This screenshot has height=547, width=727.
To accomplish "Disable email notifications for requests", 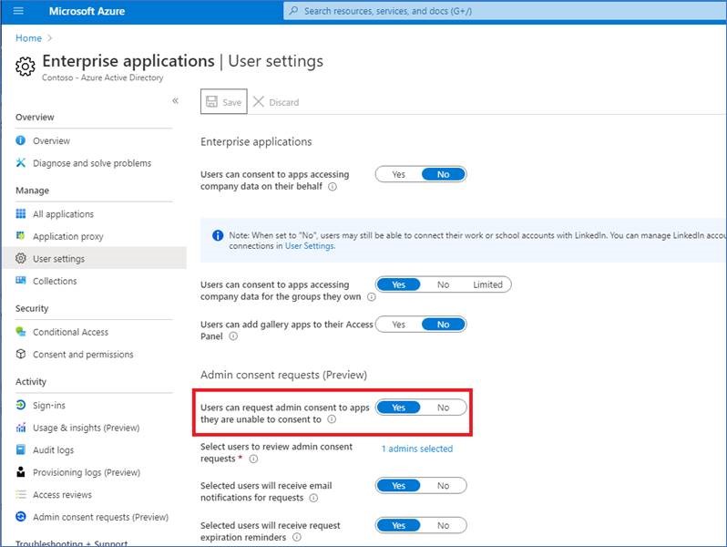I will tap(443, 486).
